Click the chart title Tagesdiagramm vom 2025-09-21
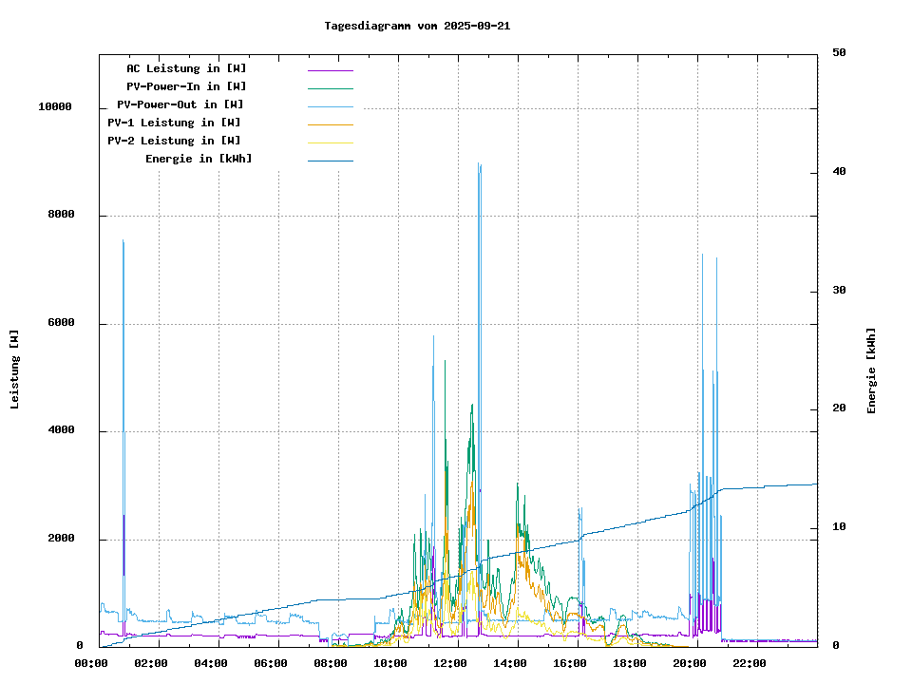 click(417, 26)
